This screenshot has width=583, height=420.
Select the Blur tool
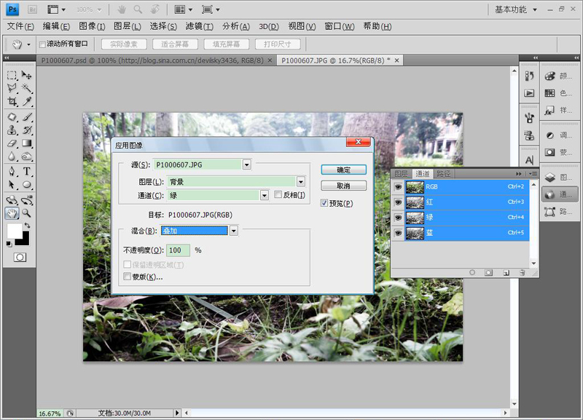12,156
